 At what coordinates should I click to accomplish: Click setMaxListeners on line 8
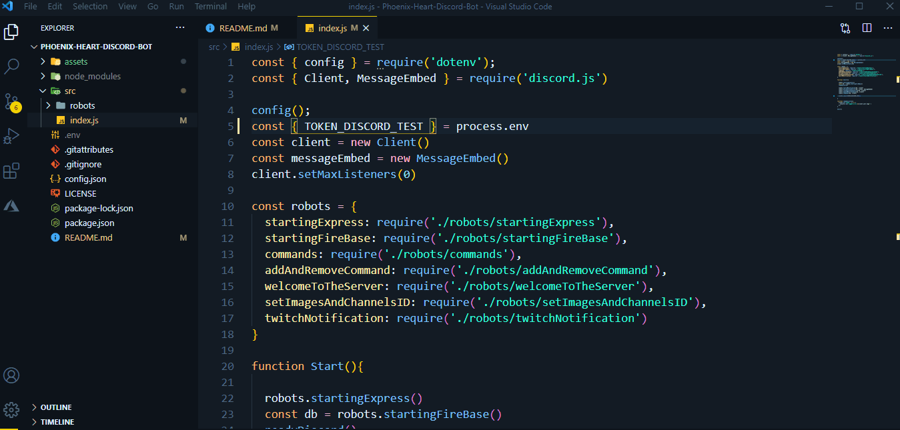pos(347,174)
